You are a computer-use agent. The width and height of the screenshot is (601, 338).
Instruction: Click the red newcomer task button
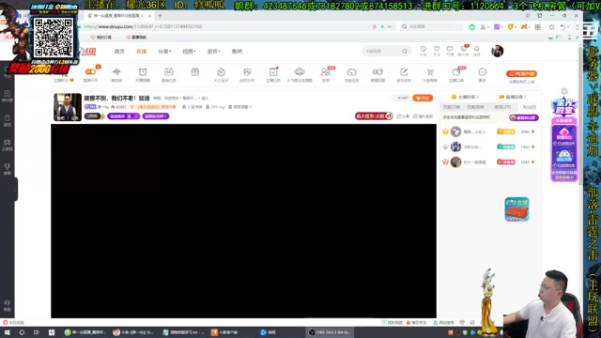pyautogui.click(x=374, y=115)
